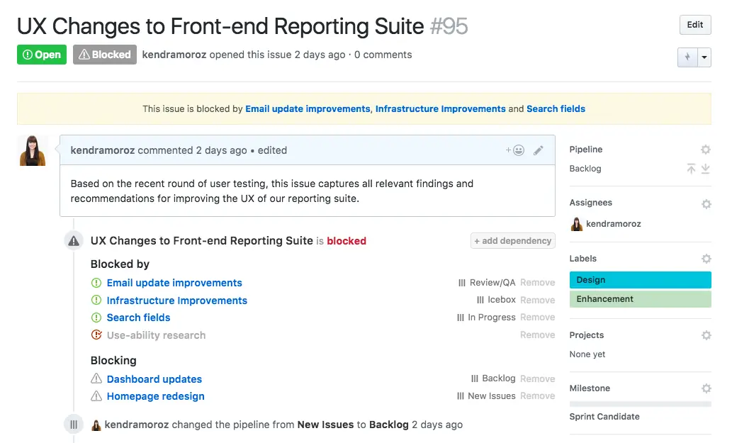Remove the Infrastructure Improvements dependency
The height and width of the screenshot is (443, 732).
[x=537, y=300]
